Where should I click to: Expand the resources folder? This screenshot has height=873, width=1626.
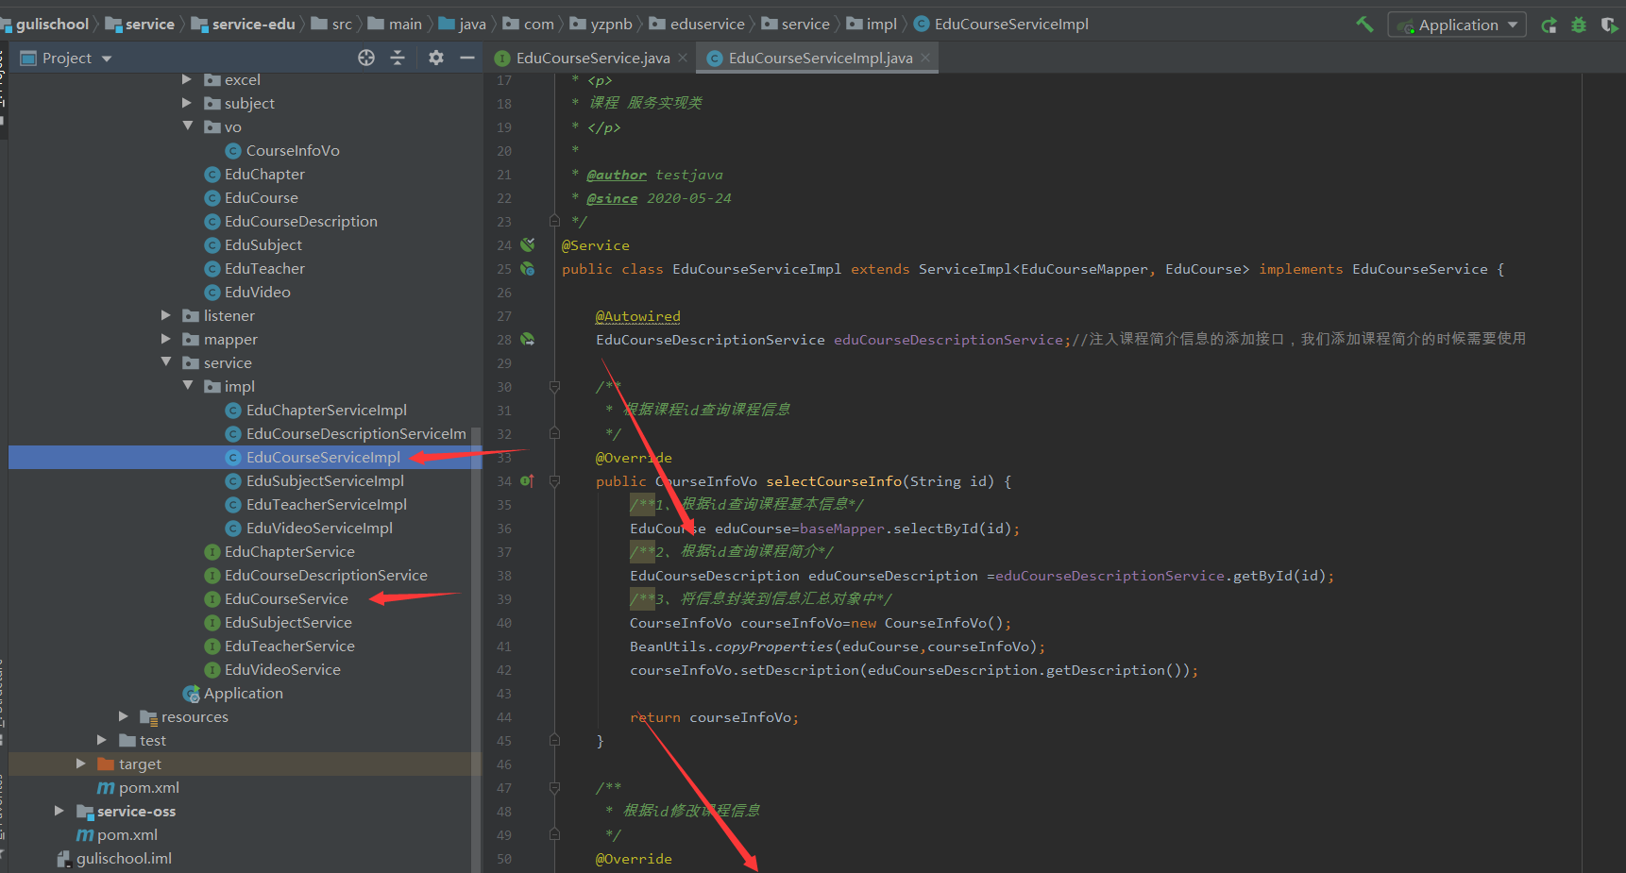(x=124, y=716)
